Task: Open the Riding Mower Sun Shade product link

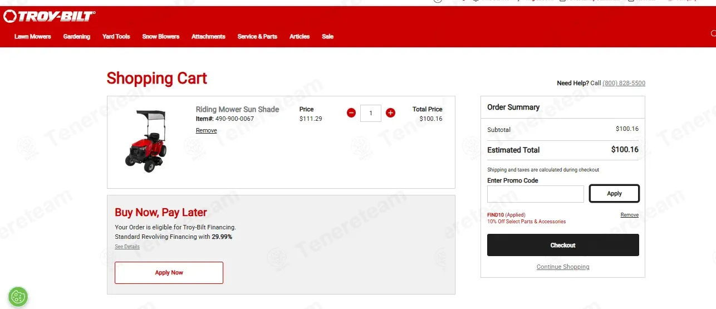Action: [237, 109]
